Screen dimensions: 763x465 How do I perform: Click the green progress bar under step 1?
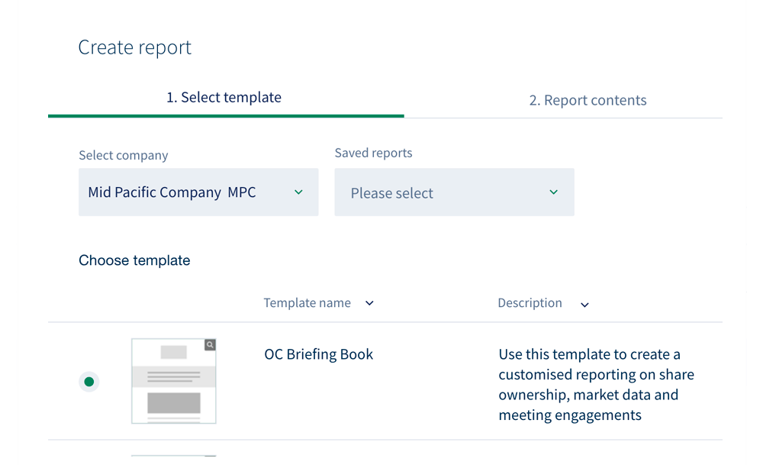pyautogui.click(x=226, y=116)
